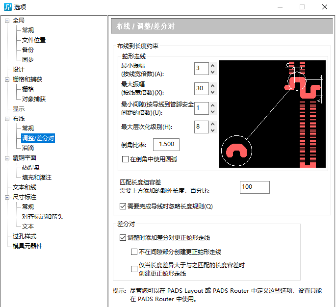The width and height of the screenshot is (336, 307).
Task: Decrease 最大振幅 with the down arrow
Action: (x=212, y=92)
